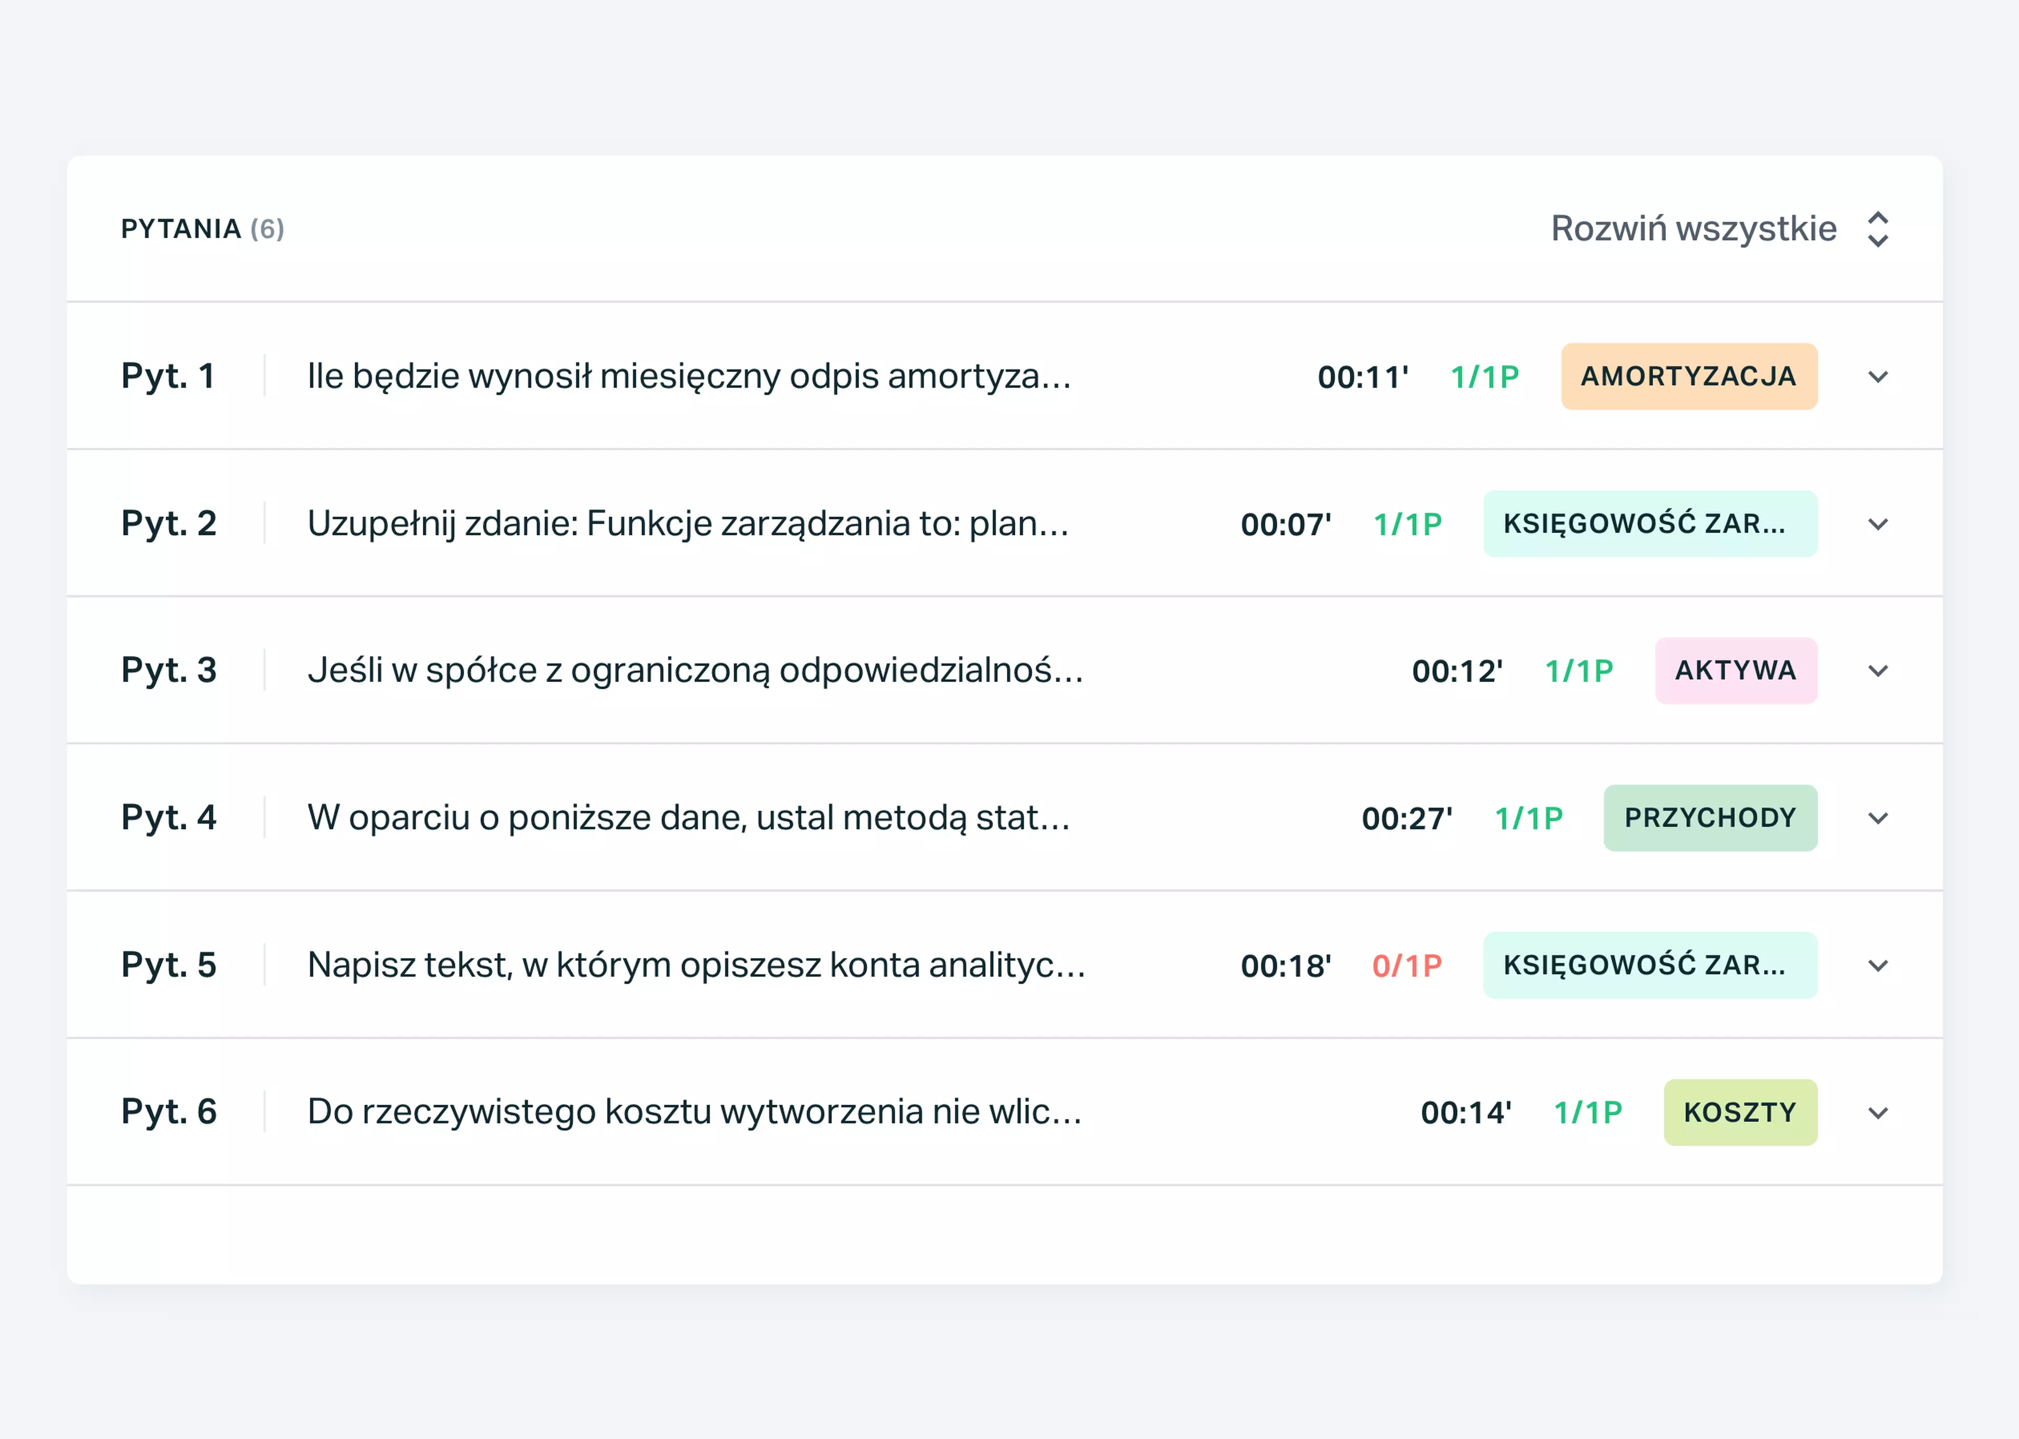The image size is (2019, 1439).
Task: Click the red 0/1P score in Pyt. 5
Action: (1407, 966)
